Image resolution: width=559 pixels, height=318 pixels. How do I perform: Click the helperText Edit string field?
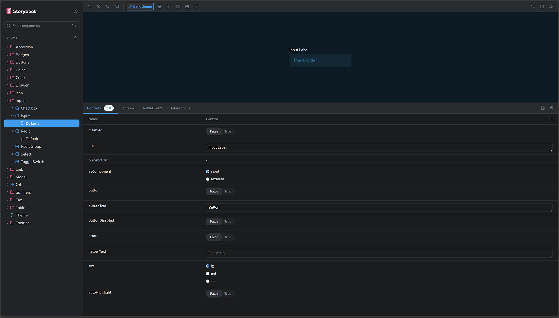[x=379, y=253]
